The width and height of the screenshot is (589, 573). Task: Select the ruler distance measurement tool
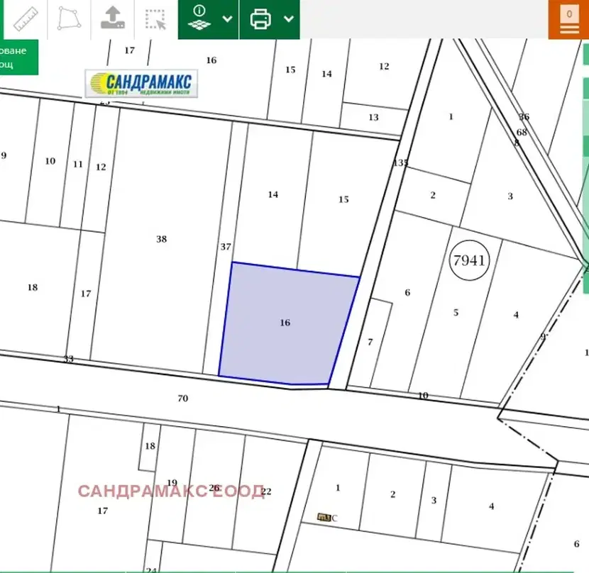[x=26, y=18]
